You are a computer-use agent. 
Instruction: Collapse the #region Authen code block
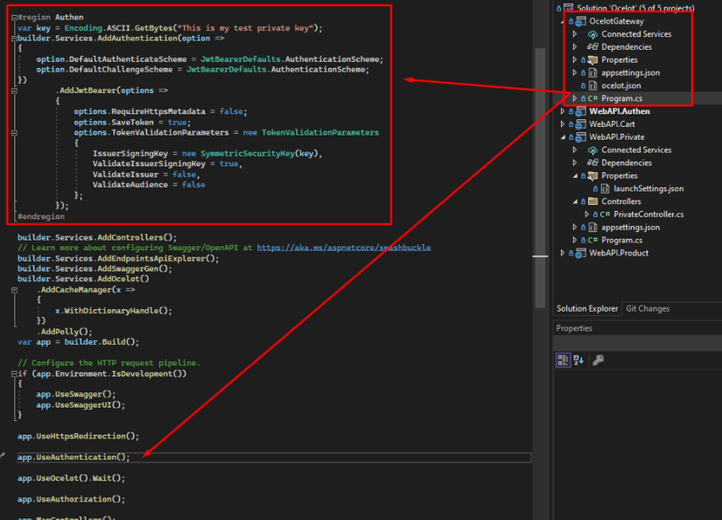(14, 18)
